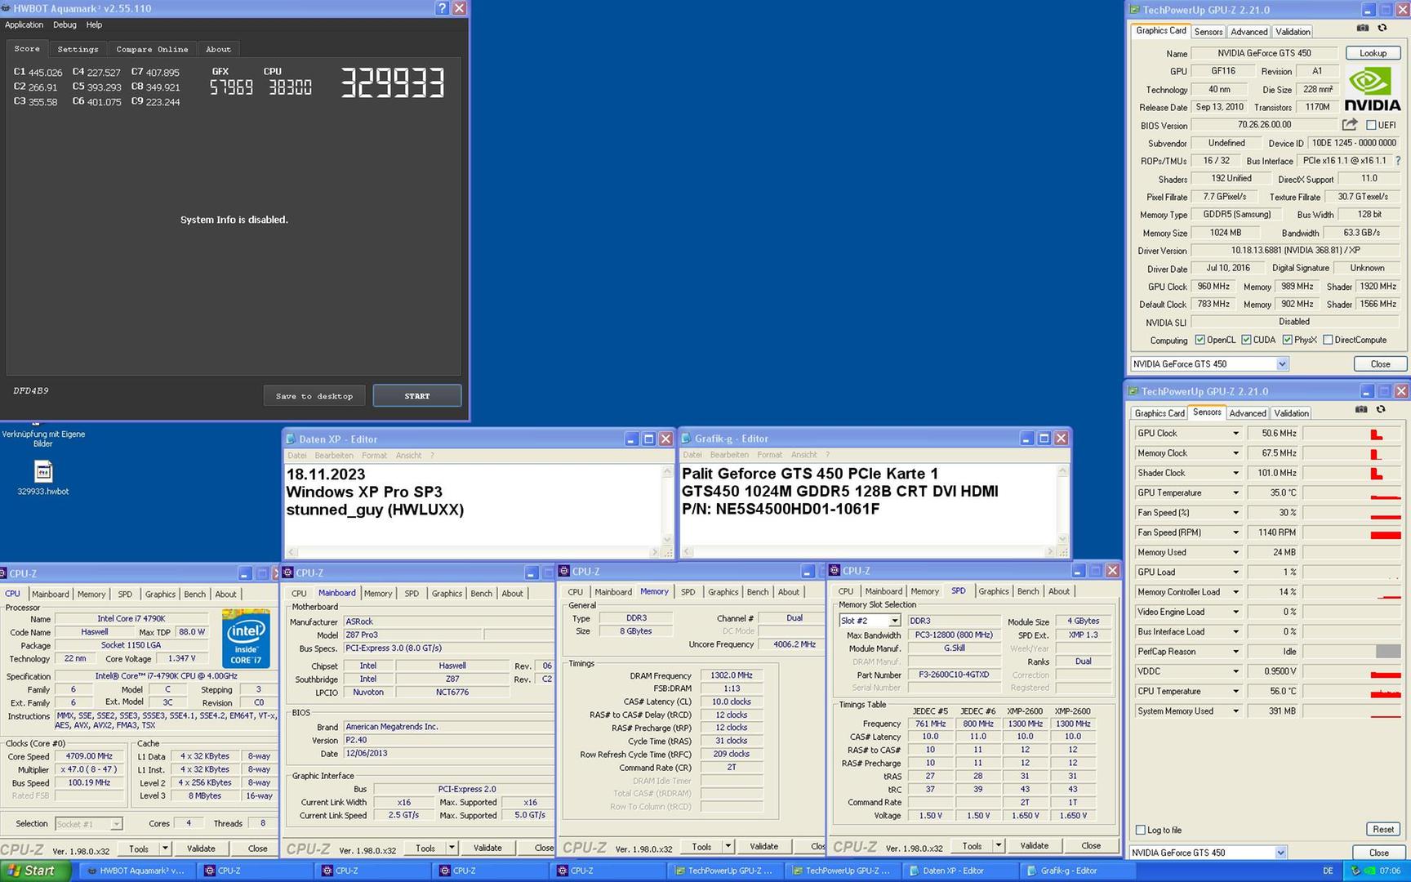Open the Compare Online tab in Aquamark

coord(152,49)
